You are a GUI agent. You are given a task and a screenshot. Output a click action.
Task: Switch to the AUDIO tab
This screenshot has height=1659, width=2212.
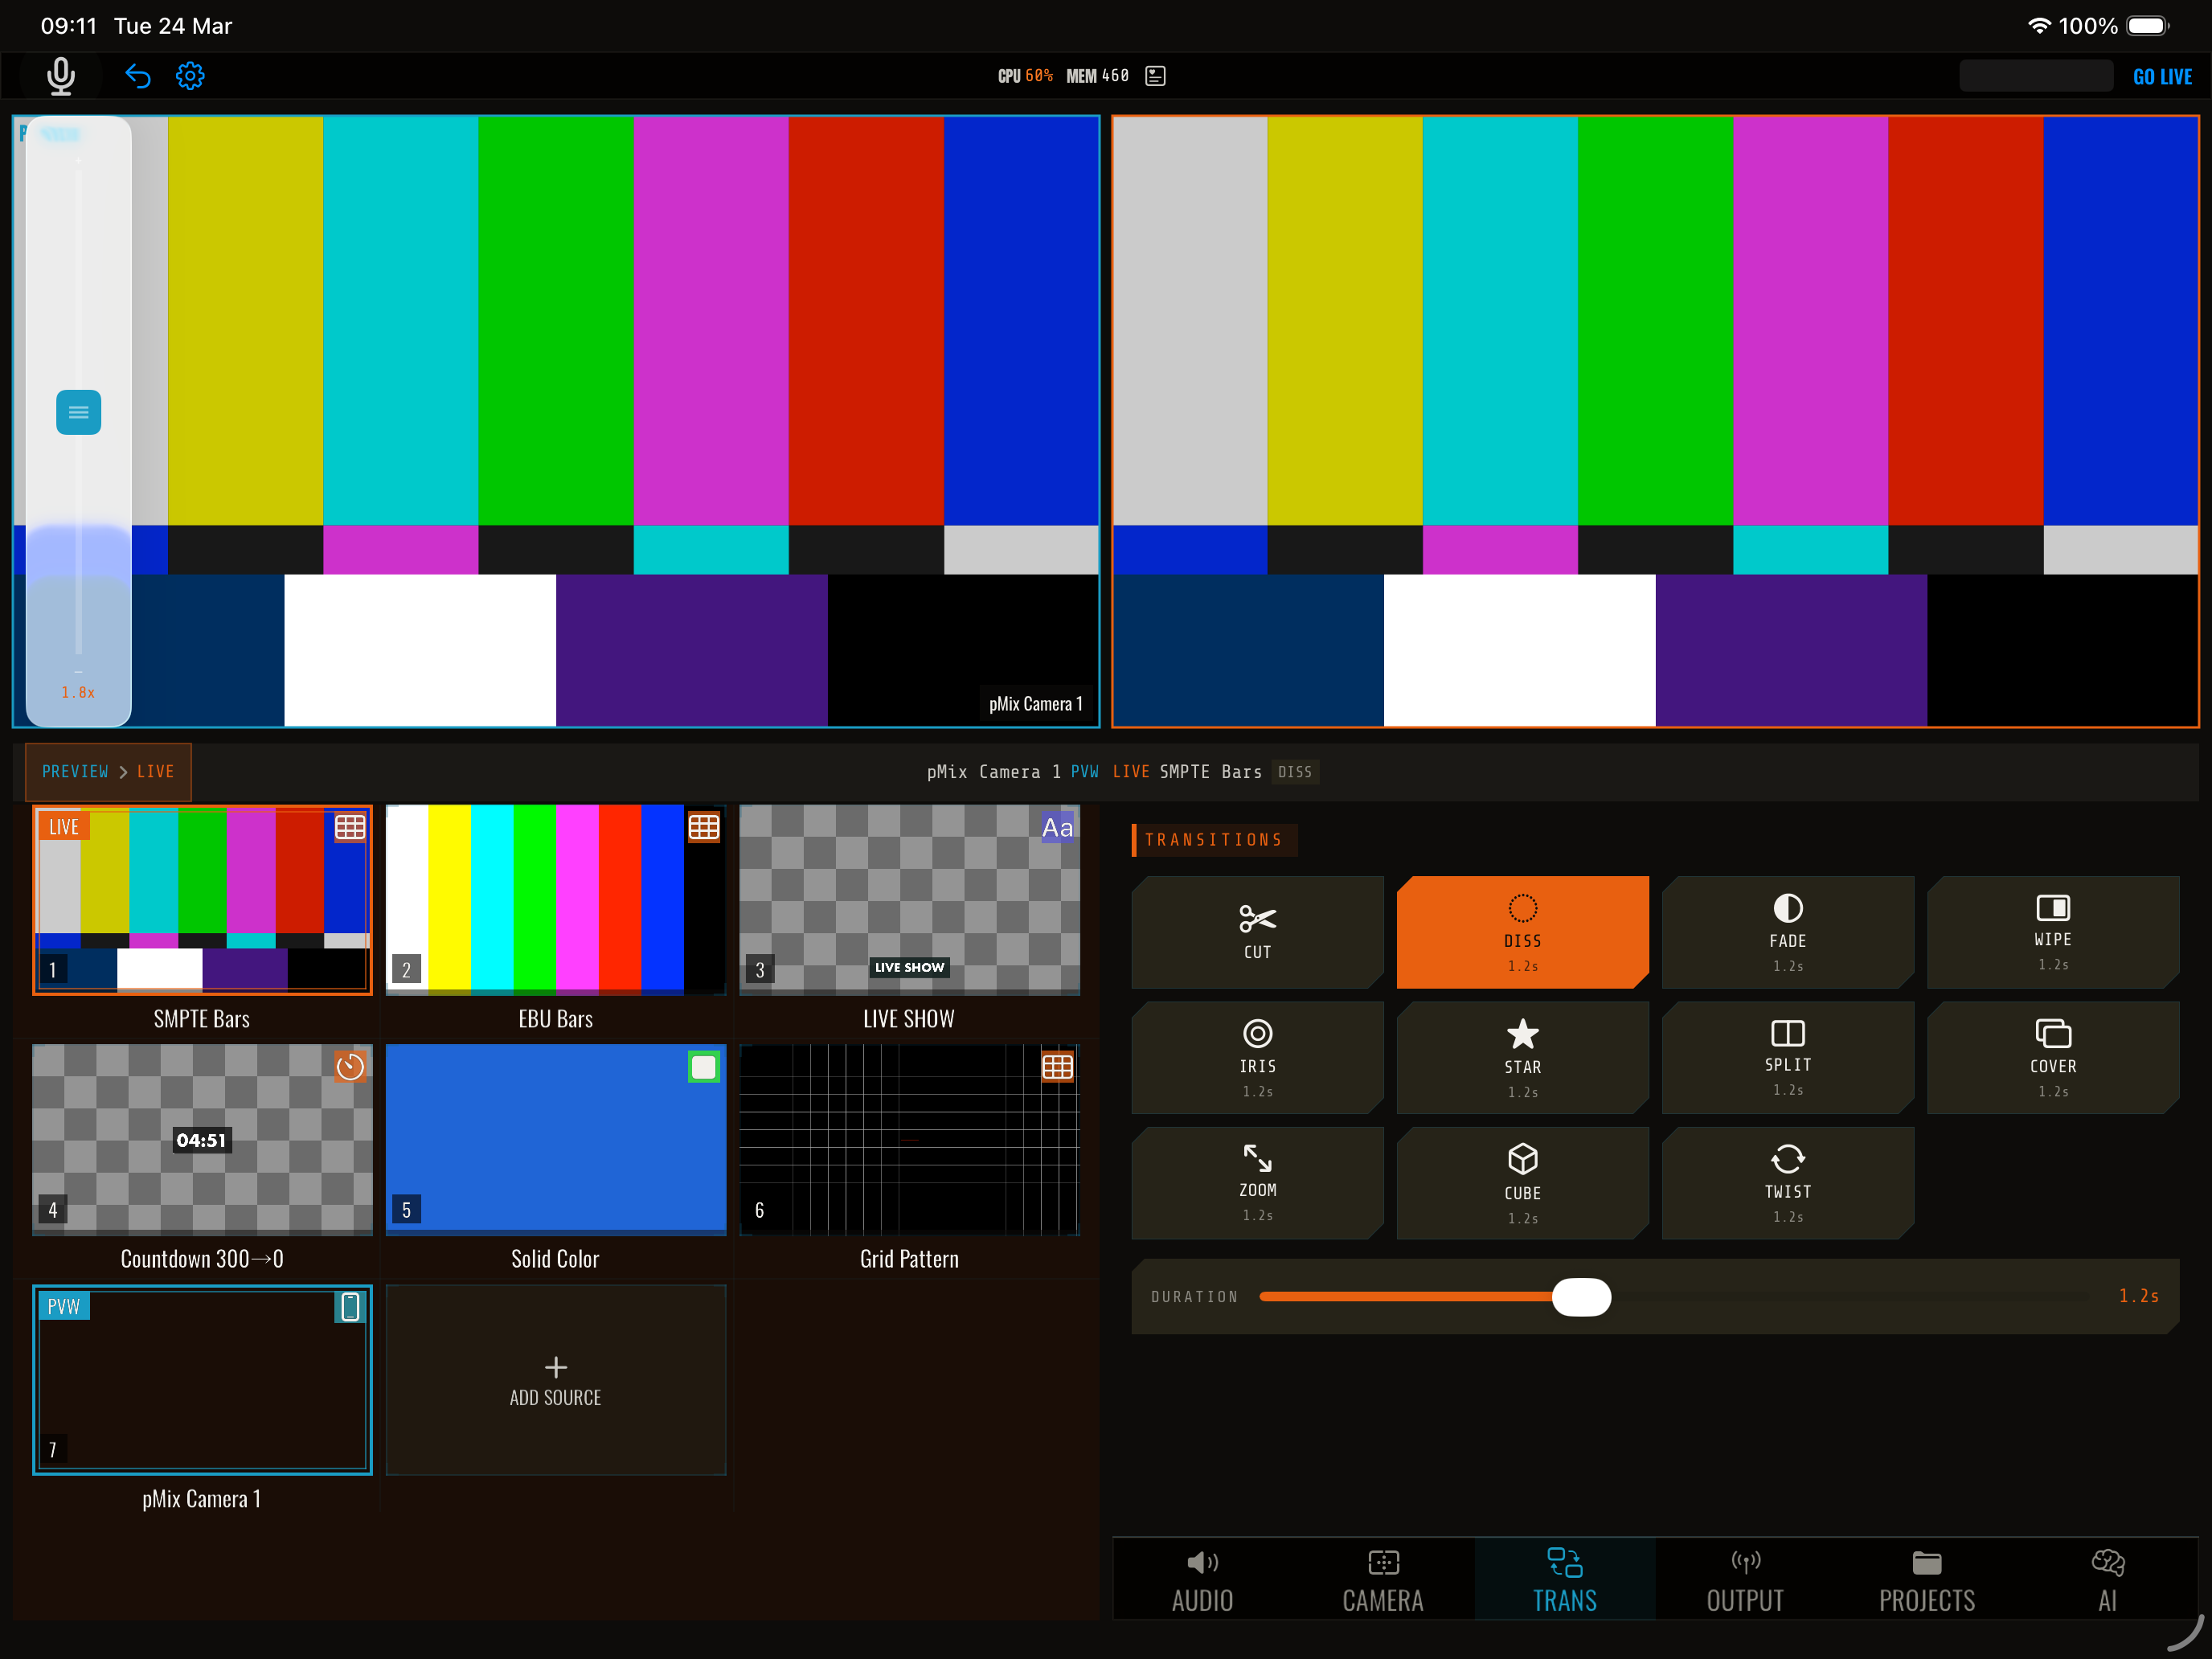pos(1202,1580)
